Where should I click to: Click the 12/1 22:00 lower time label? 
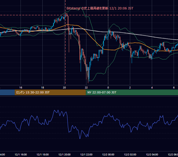click(86, 154)
